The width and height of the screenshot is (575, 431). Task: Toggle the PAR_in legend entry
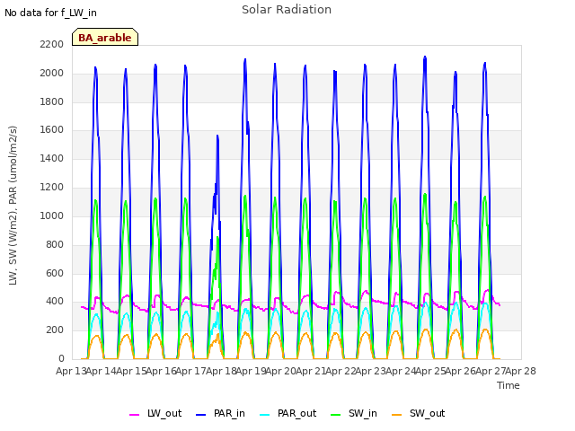point(220,413)
